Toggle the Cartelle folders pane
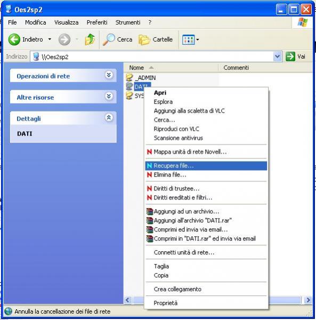This screenshot has height=320, width=316. tap(156, 39)
